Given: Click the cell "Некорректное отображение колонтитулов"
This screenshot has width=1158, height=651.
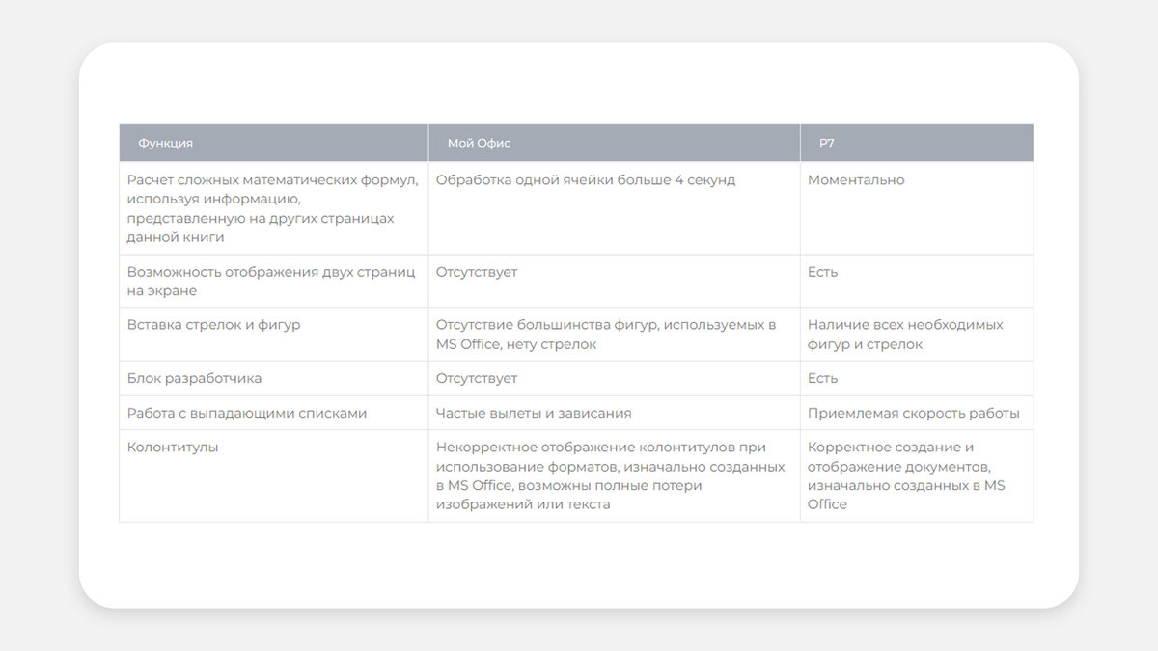Looking at the screenshot, I should [x=614, y=476].
